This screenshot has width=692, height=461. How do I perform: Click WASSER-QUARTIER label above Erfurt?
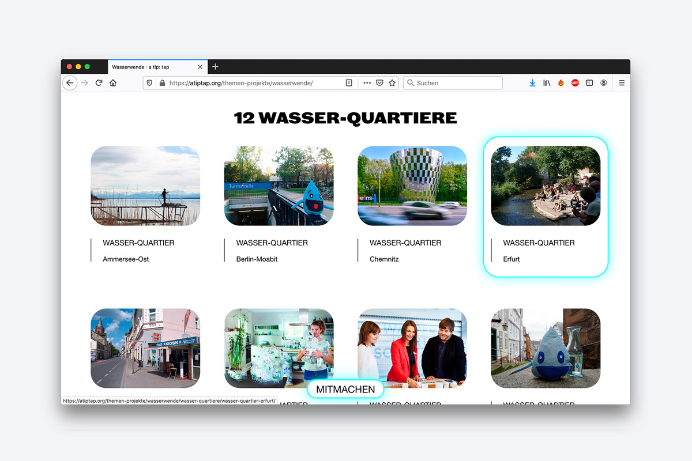[539, 243]
